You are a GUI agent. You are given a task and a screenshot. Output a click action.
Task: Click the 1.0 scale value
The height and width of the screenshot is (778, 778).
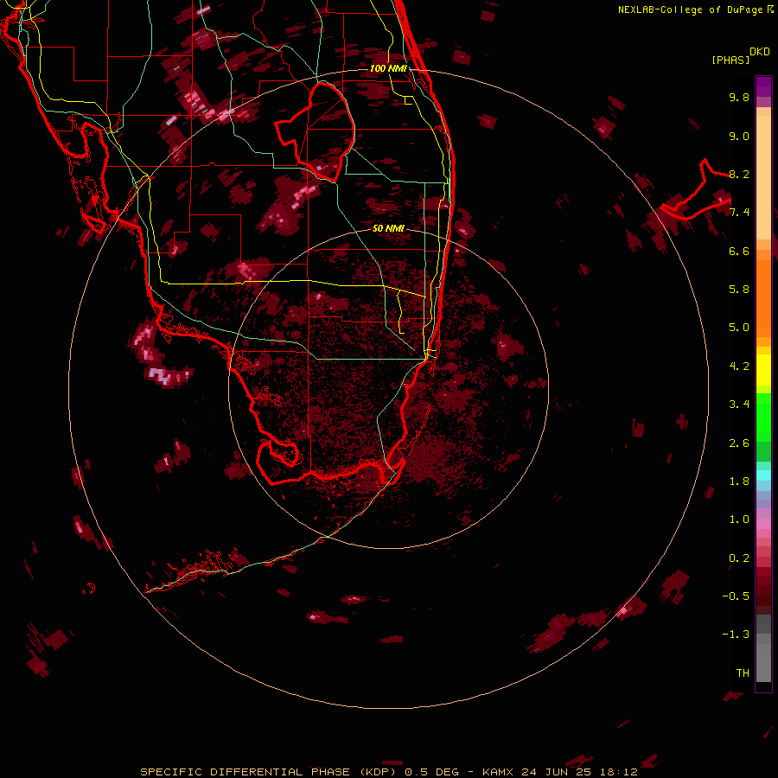click(x=739, y=520)
